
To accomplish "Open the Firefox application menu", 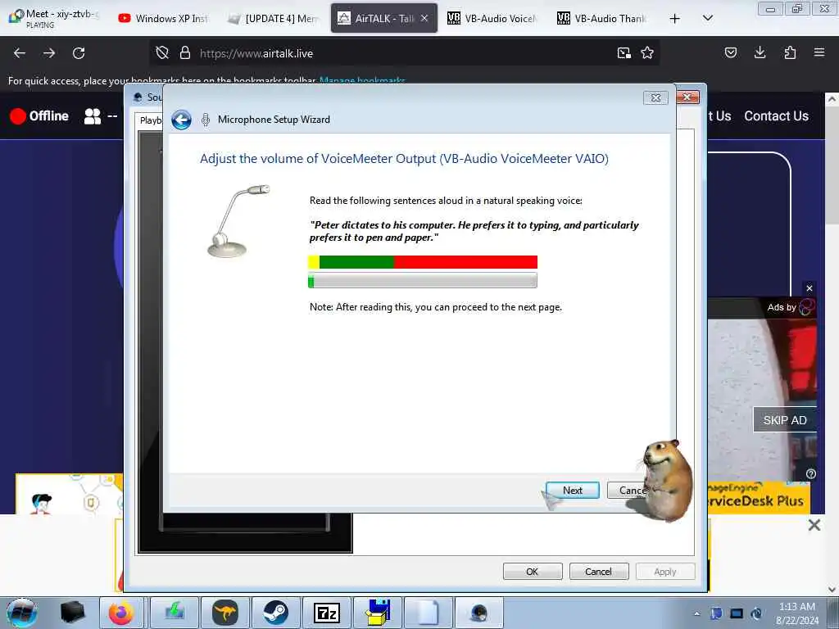I will pos(819,52).
